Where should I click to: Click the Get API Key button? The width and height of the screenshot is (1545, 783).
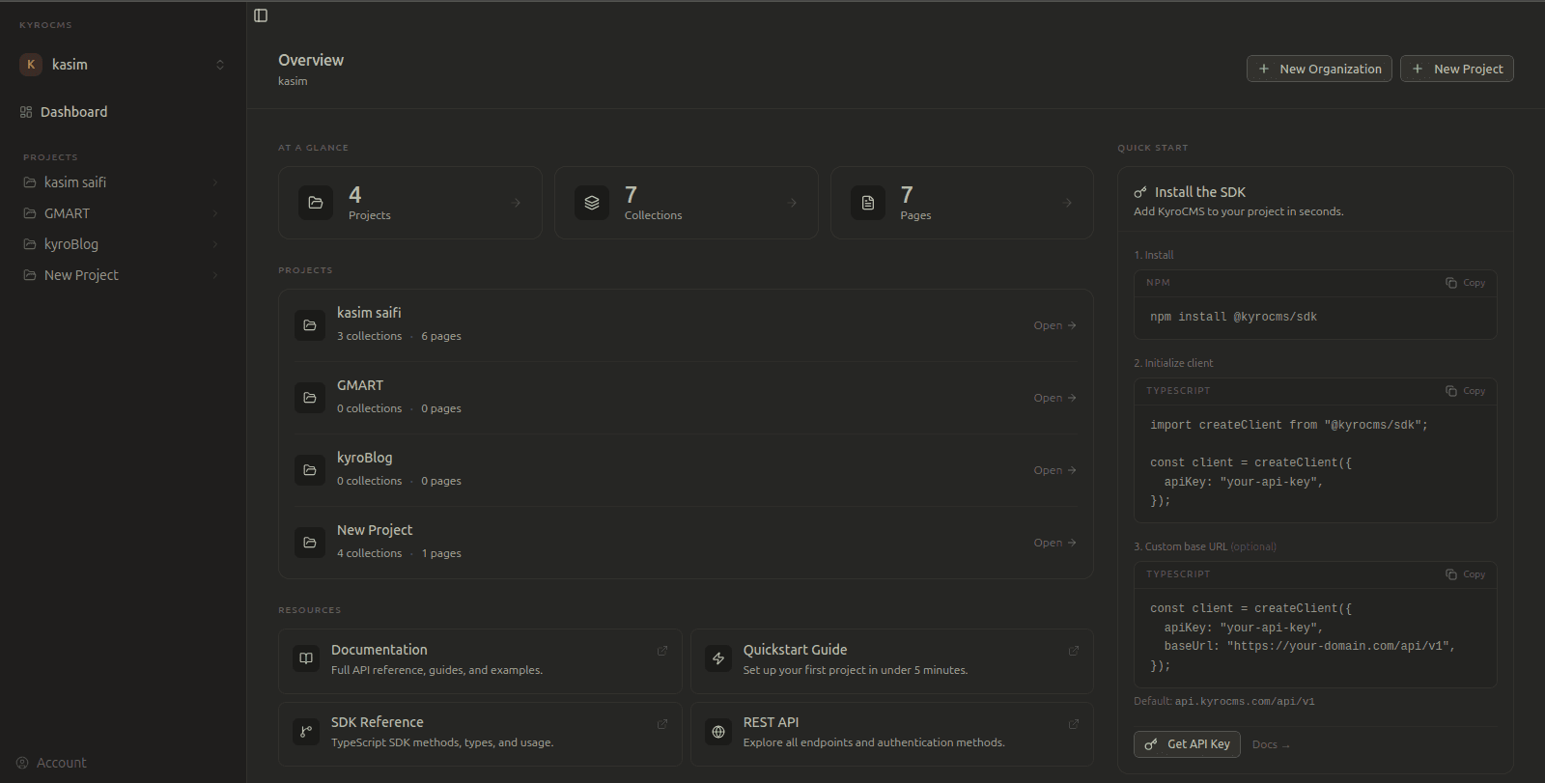(x=1187, y=744)
